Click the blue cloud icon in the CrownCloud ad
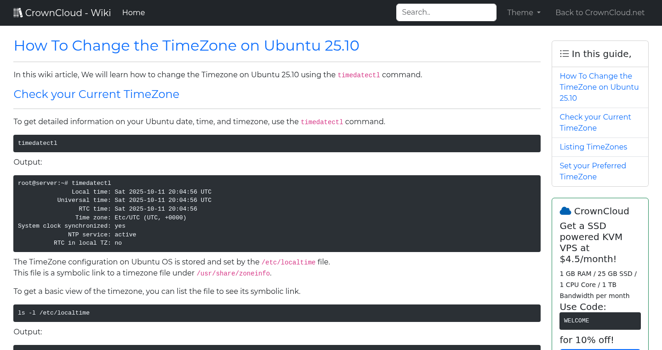Viewport: 662px width, 350px height. click(x=565, y=211)
